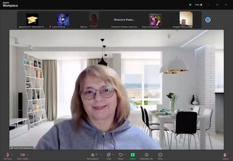This screenshot has height=161, width=233.
Task: Click the Leave meeting button
Action: click(x=225, y=155)
